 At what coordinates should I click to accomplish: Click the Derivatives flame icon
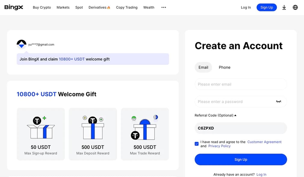pyautogui.click(x=109, y=8)
